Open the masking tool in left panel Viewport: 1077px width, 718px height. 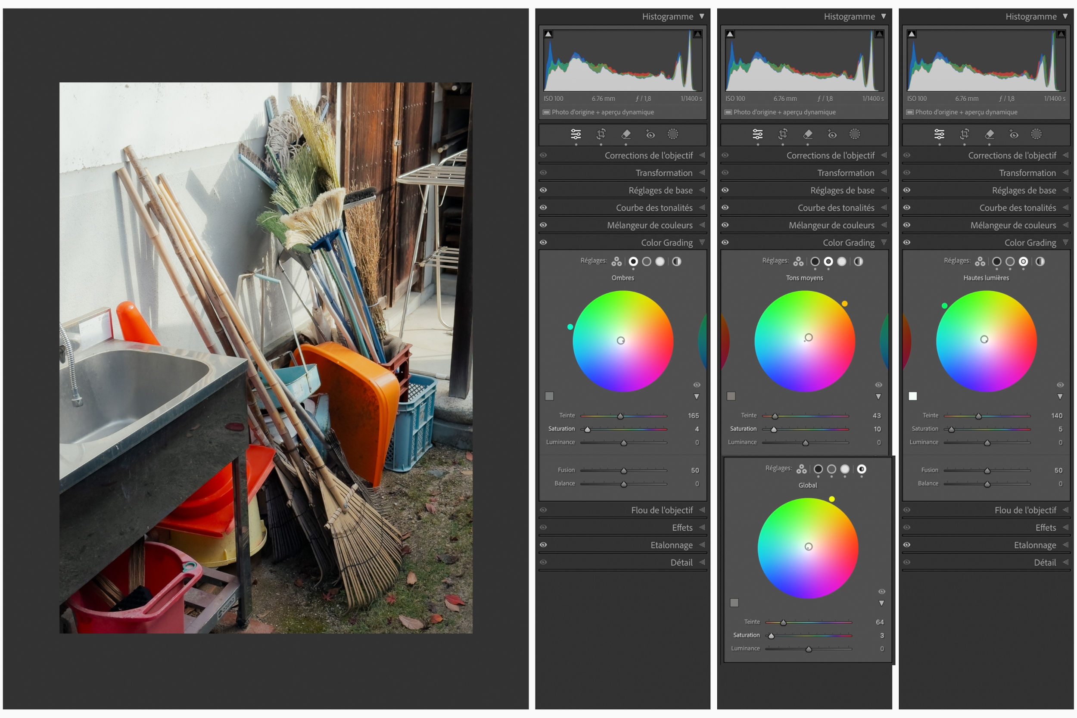[x=672, y=134]
